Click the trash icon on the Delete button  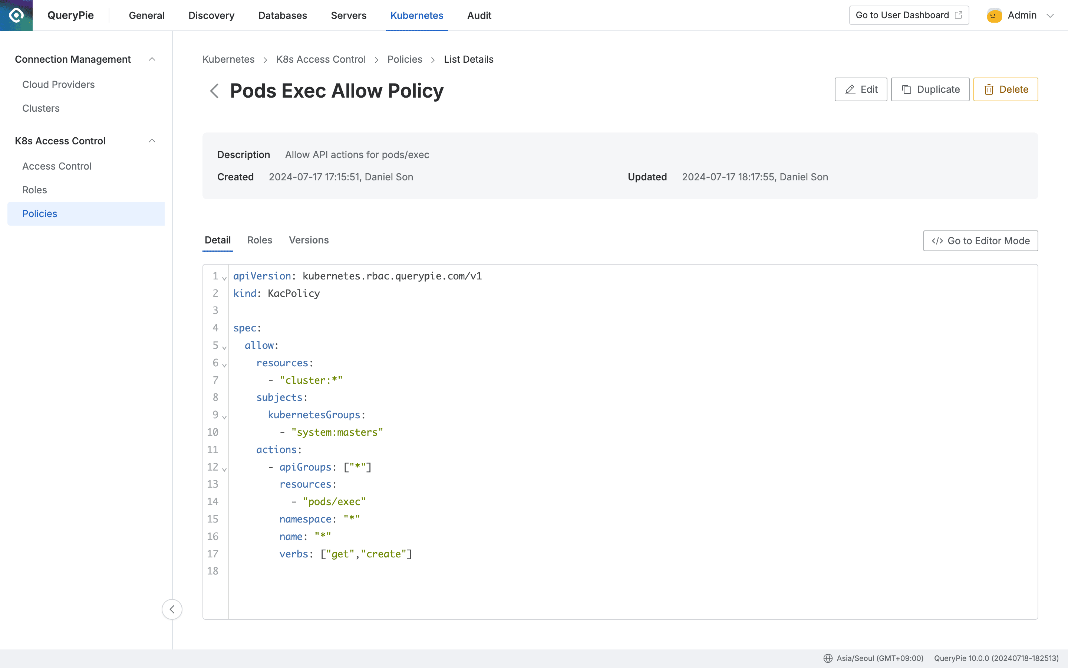(989, 89)
